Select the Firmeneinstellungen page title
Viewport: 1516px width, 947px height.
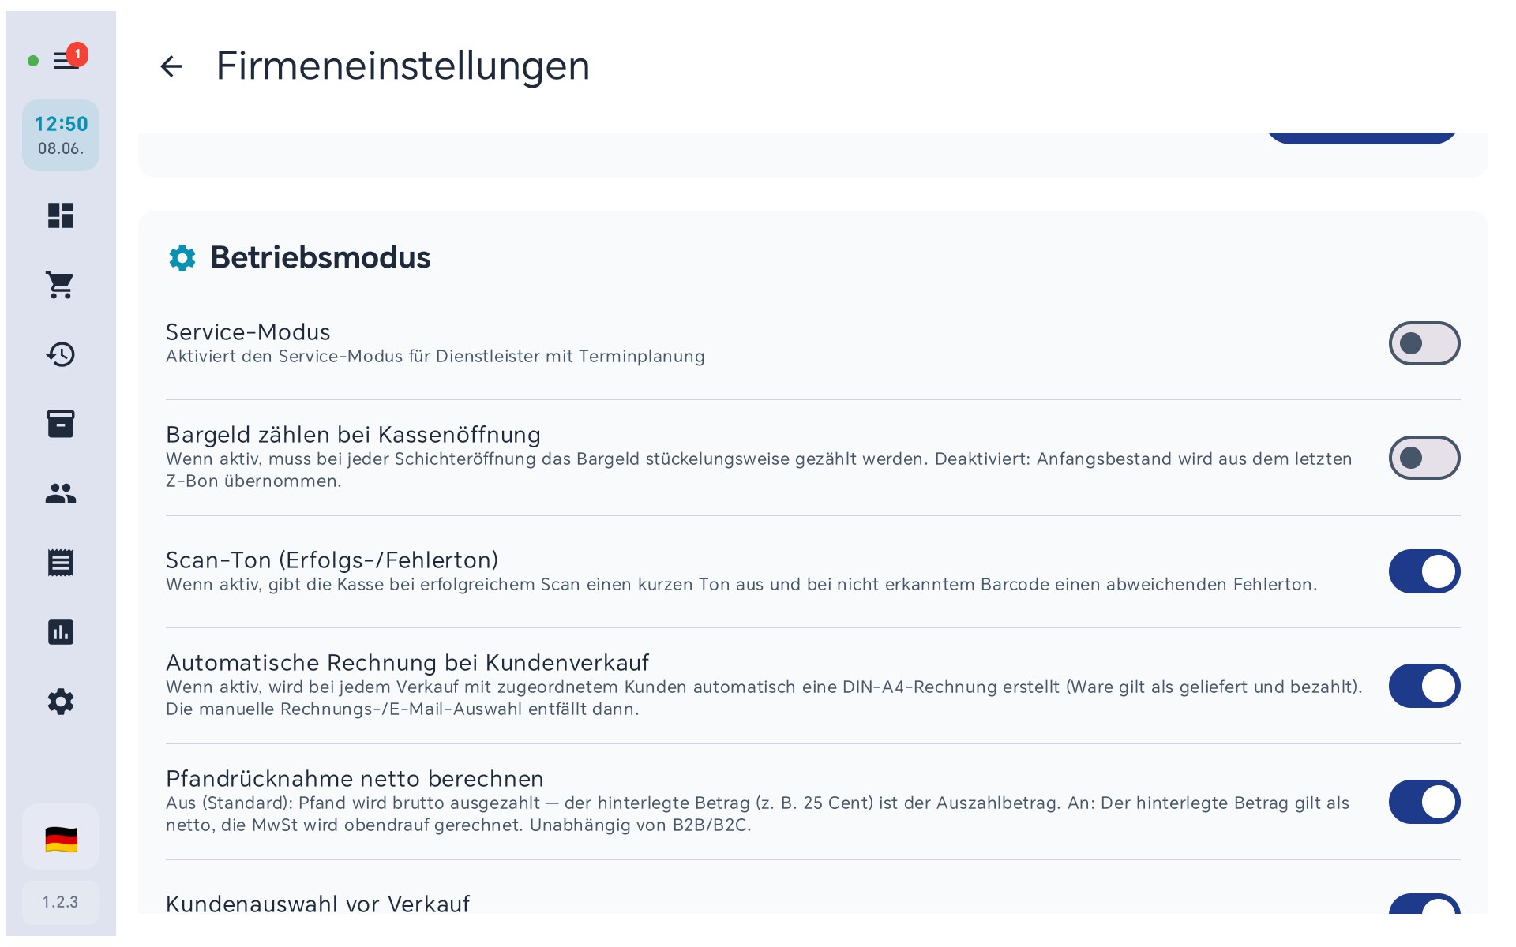pos(403,66)
